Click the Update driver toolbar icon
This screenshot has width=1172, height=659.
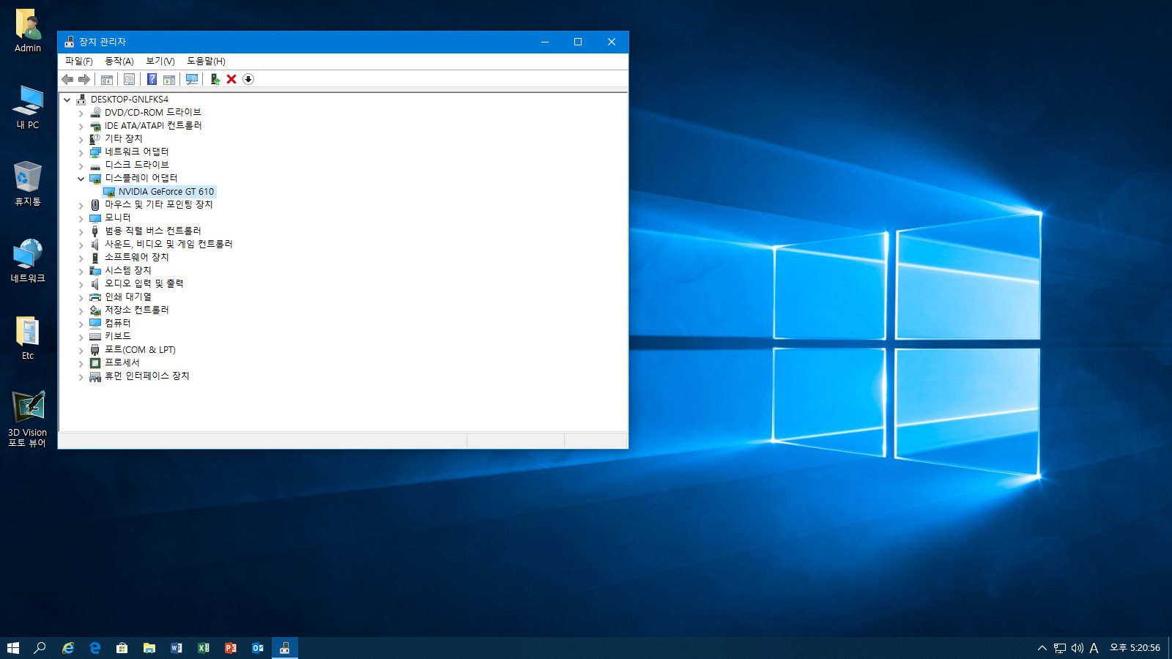pos(215,79)
